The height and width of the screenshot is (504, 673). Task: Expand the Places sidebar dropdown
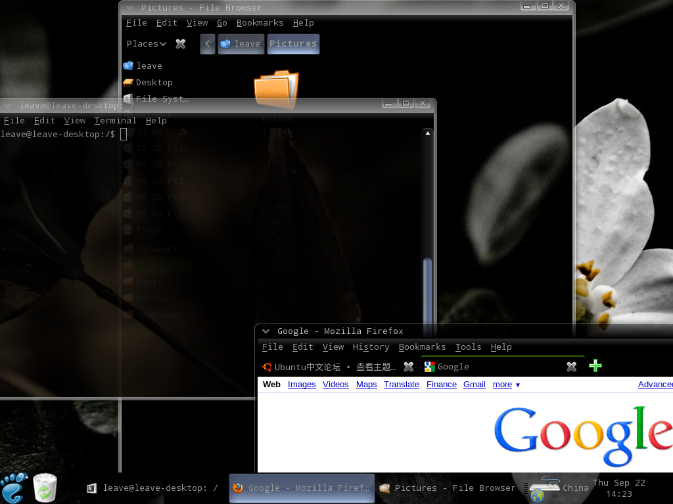(x=147, y=44)
